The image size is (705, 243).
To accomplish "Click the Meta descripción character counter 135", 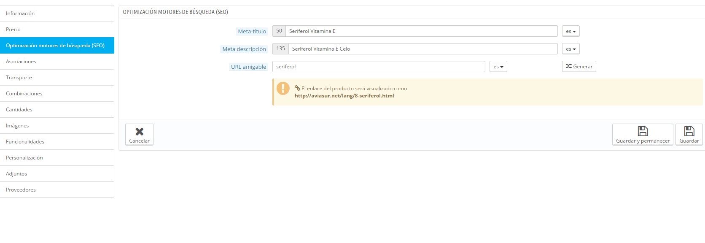I will [x=280, y=49].
